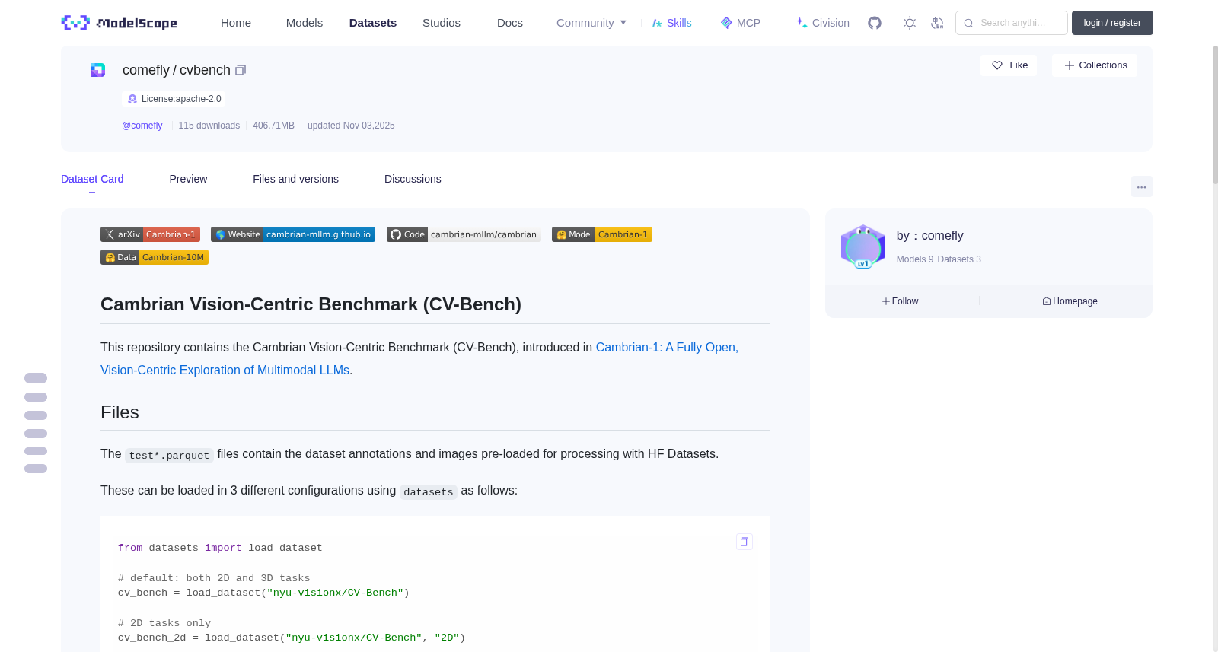This screenshot has height=652, width=1218.
Task: Open the arXiv Cambrian-1 badge
Action: point(150,234)
